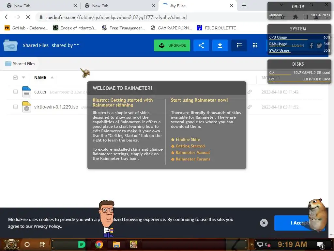Open the Rainmeter Forums link

[x=193, y=159]
